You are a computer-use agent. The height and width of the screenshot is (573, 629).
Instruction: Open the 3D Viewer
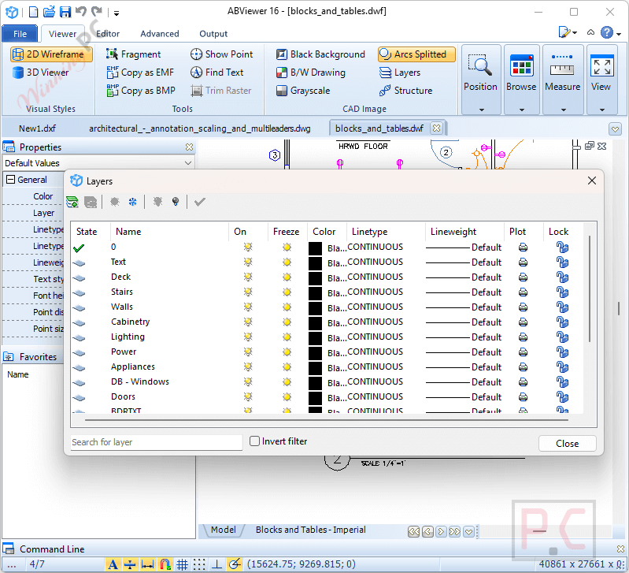tap(40, 73)
